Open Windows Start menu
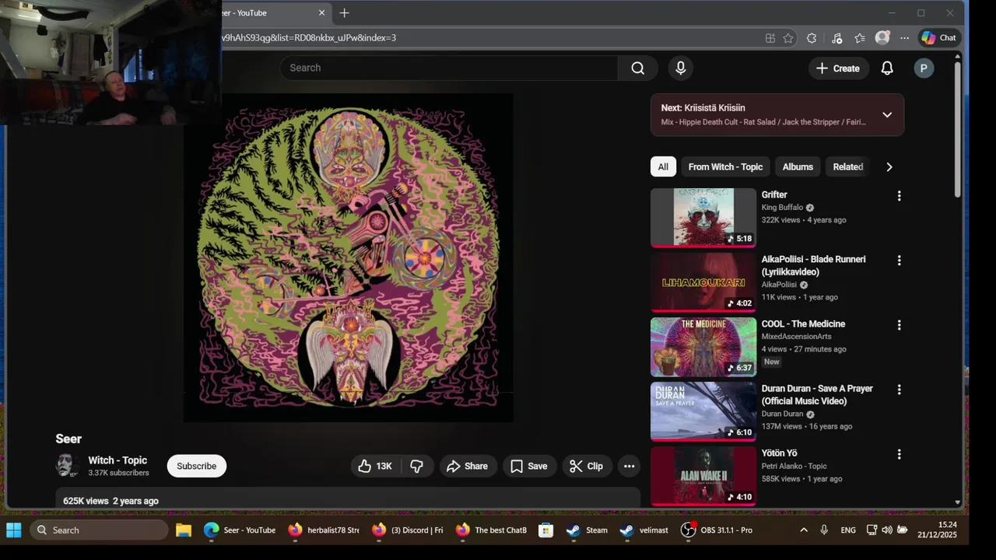 coord(14,530)
